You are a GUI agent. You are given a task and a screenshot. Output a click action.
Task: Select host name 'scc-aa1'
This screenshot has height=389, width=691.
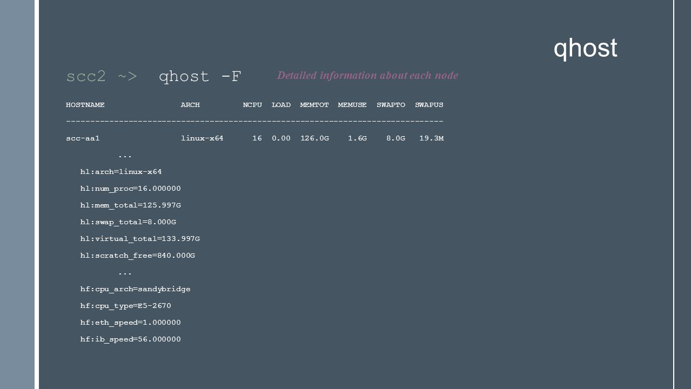83,138
